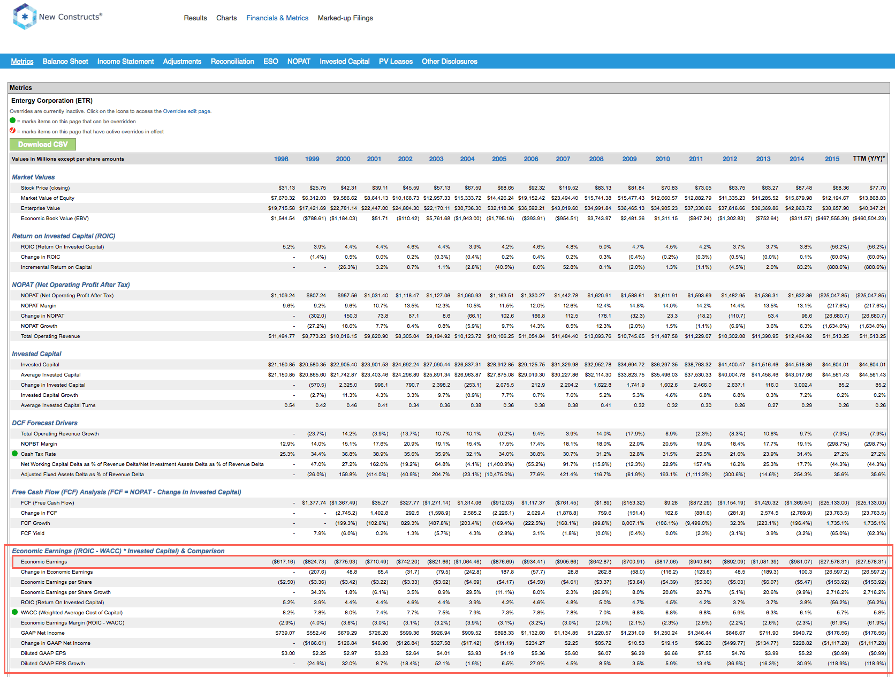895x677 pixels.
Task: Click the Total Operating Revenue row label
Action: (50, 336)
